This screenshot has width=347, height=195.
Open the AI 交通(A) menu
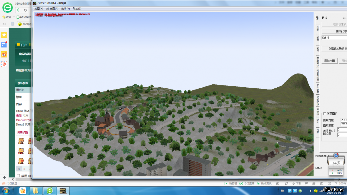click(x=52, y=9)
